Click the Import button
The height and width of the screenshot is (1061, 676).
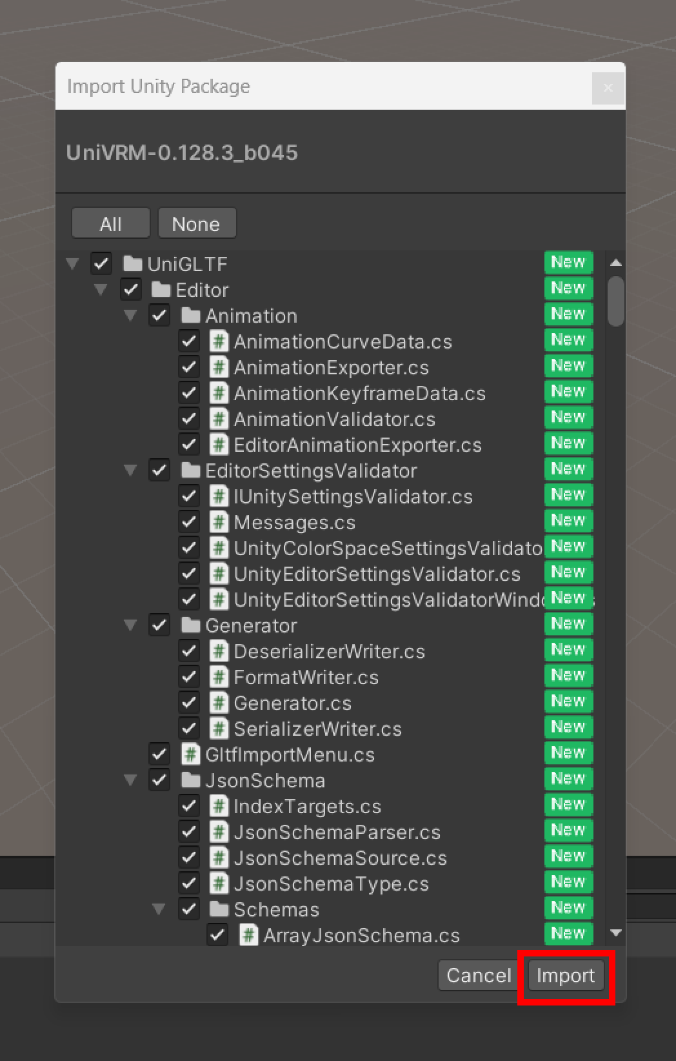pos(566,975)
